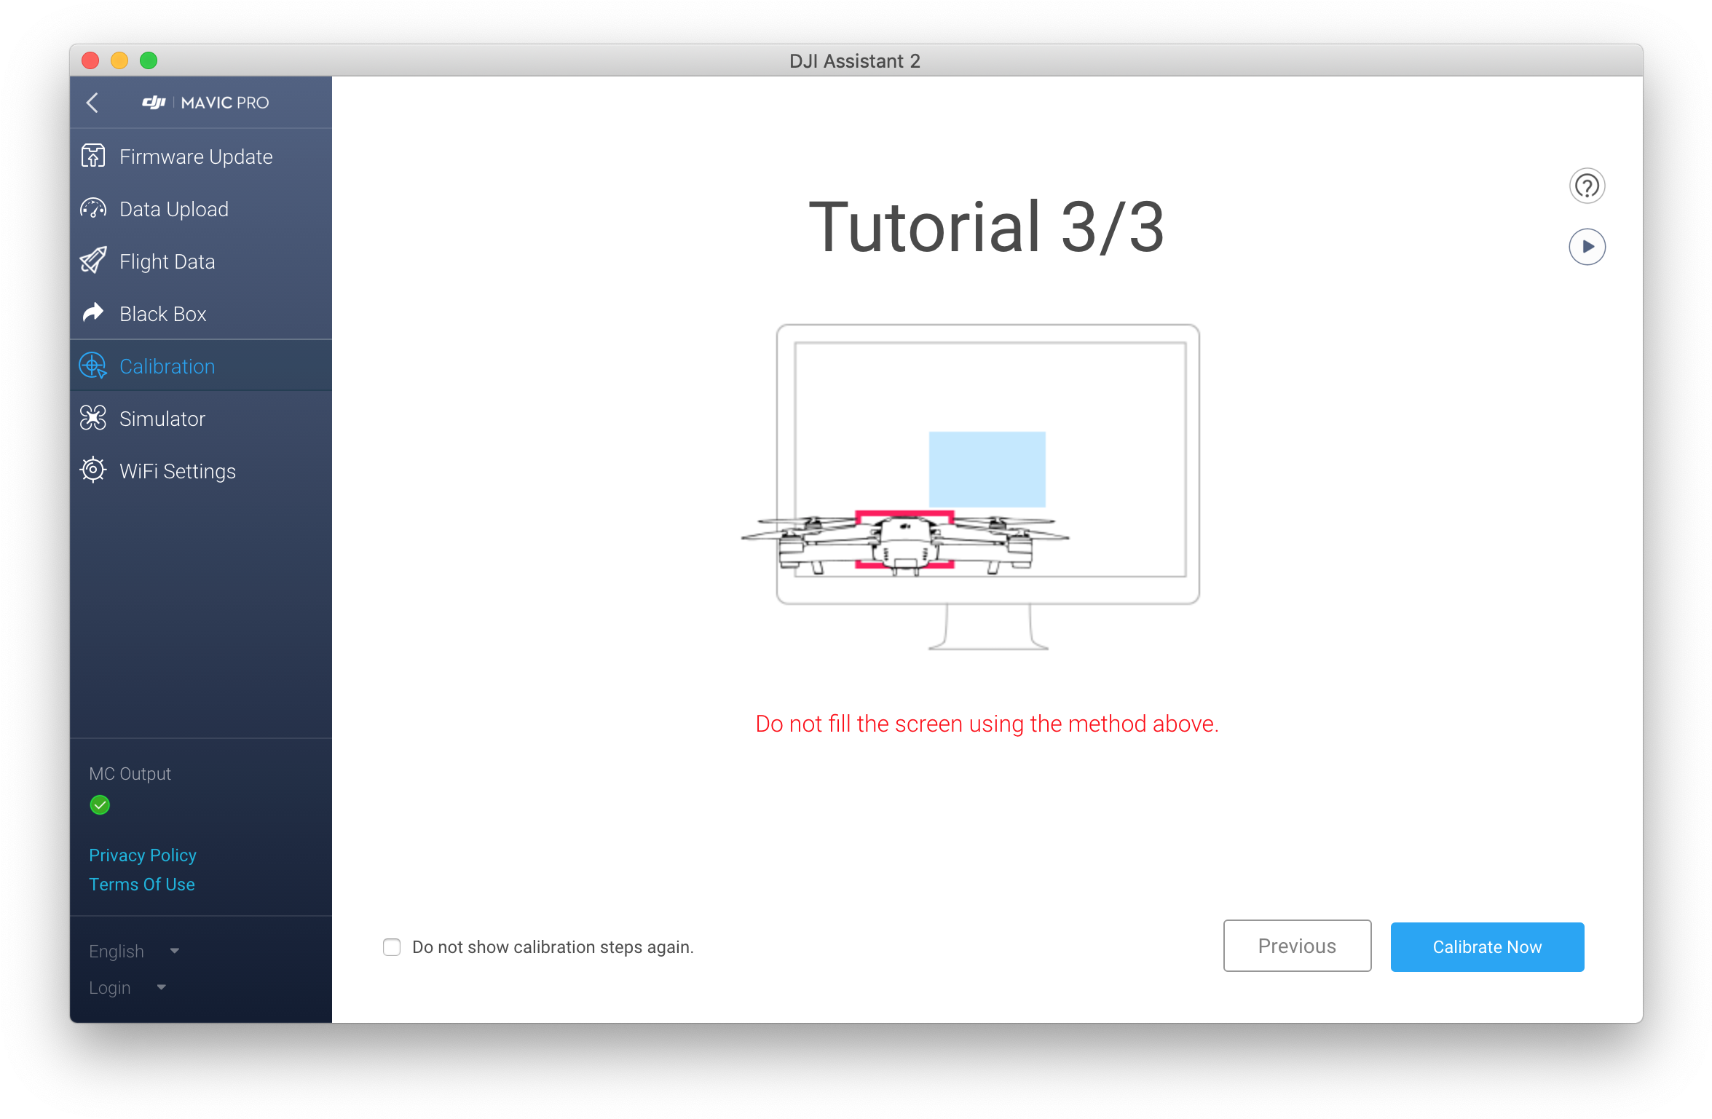Open the Flight Data section

[x=201, y=261]
